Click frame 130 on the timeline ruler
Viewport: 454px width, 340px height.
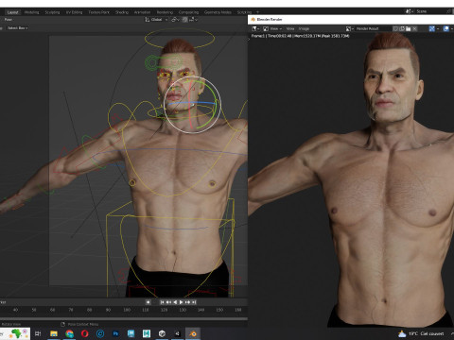pos(183,310)
